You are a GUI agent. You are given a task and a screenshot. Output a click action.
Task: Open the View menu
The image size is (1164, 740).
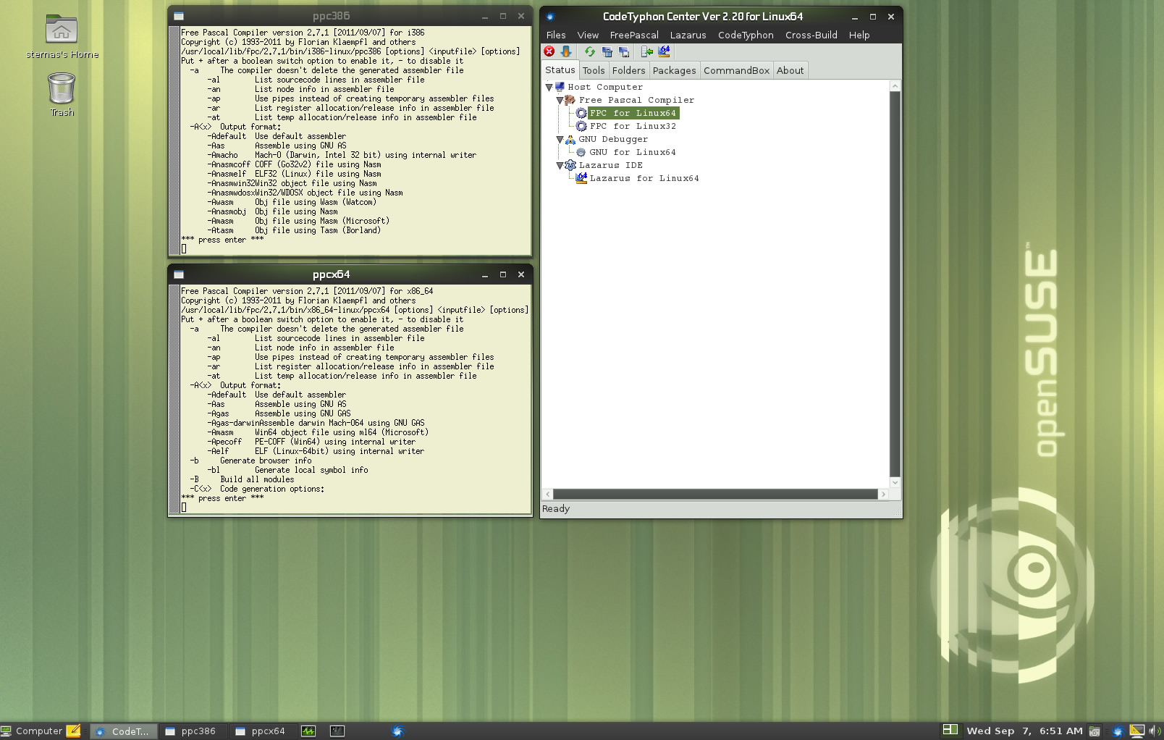[x=588, y=35]
